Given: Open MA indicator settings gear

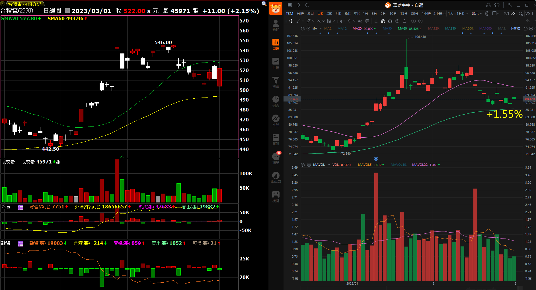Looking at the screenshot, I should click(x=303, y=28).
